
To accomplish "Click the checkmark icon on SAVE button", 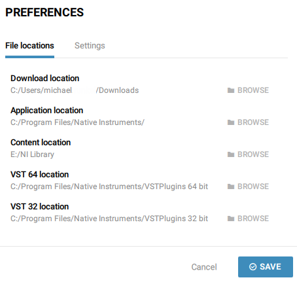I will [x=253, y=267].
